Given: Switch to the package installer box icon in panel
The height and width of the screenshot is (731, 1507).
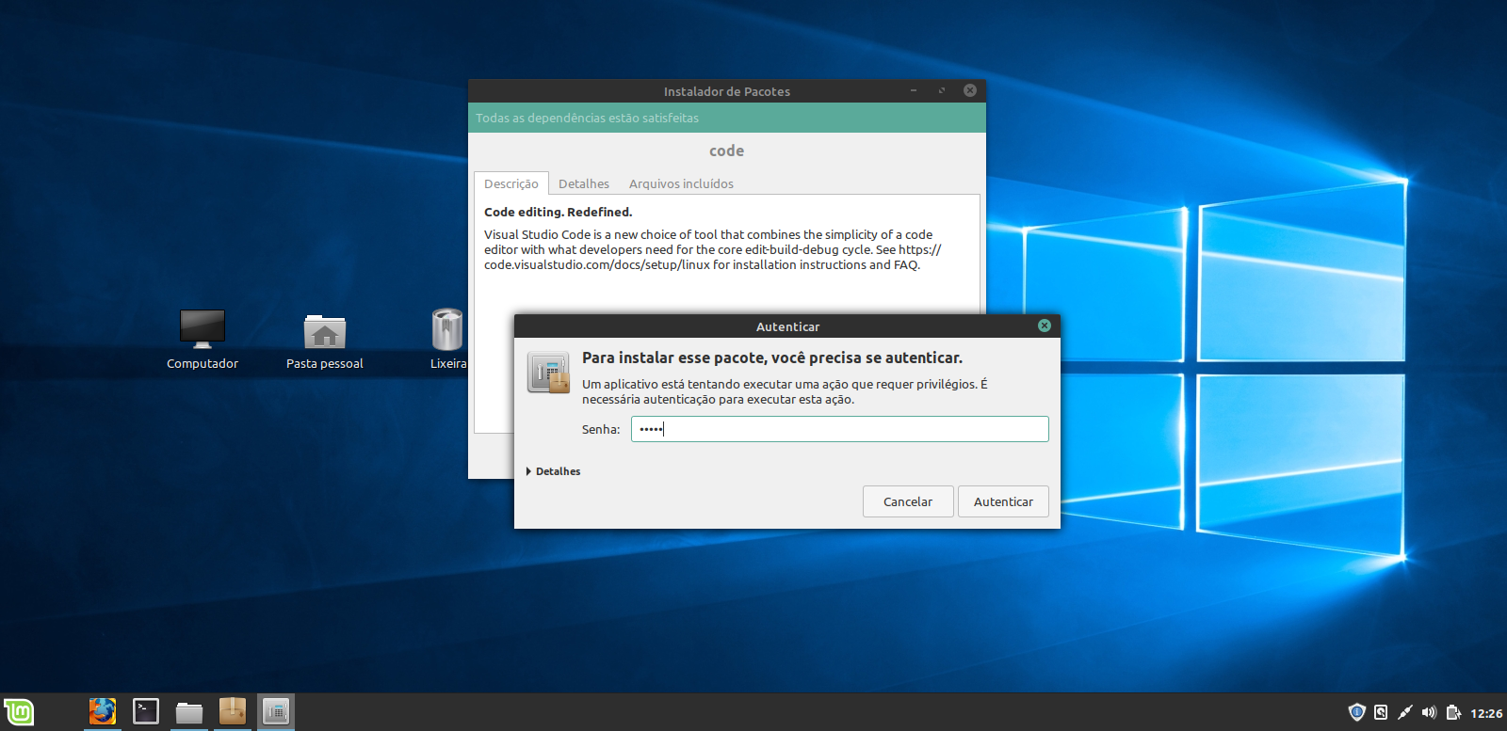Looking at the screenshot, I should pyautogui.click(x=233, y=711).
